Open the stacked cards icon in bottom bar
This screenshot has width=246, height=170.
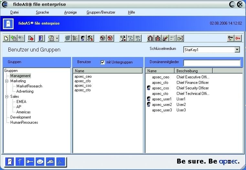pos(50,162)
